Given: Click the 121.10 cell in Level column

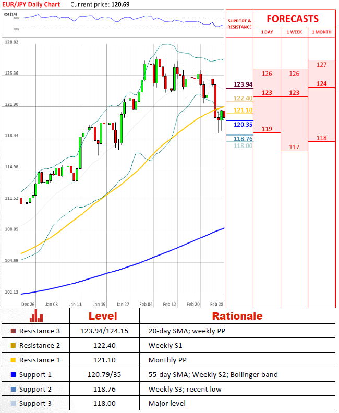Looking at the screenshot, I should (x=104, y=360).
